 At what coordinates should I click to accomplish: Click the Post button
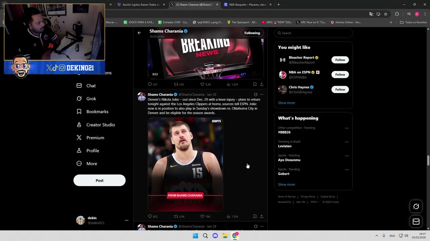point(99,180)
